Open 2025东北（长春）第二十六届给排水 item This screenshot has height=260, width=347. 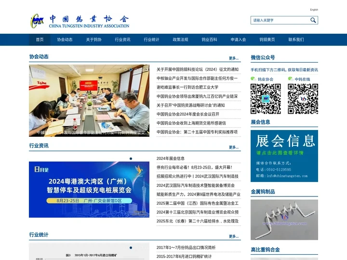[198, 221]
